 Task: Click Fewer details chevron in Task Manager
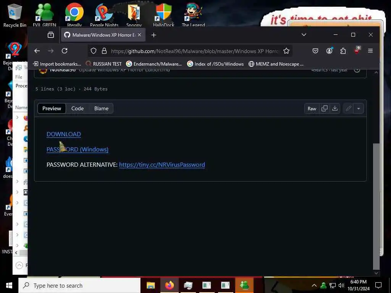tap(19, 266)
